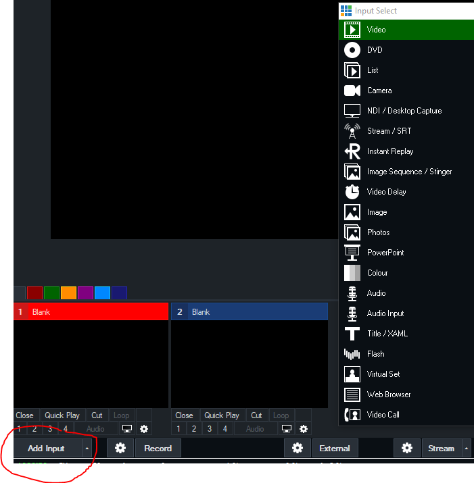Open input 2 settings gear

(x=304, y=429)
